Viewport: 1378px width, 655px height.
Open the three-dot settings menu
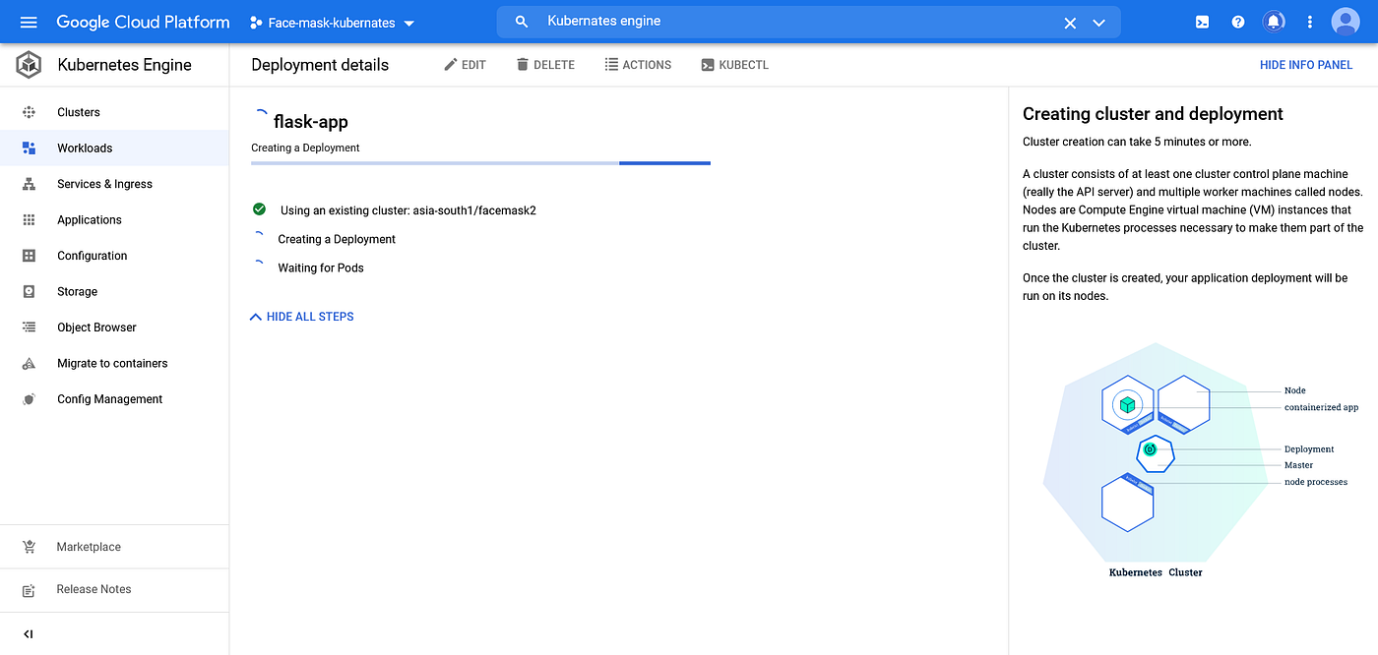pyautogui.click(x=1309, y=22)
